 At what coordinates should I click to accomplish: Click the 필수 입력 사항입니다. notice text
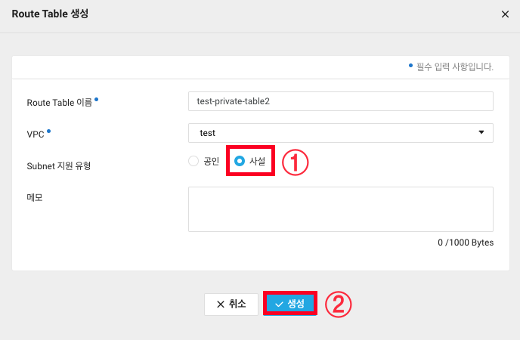point(455,67)
